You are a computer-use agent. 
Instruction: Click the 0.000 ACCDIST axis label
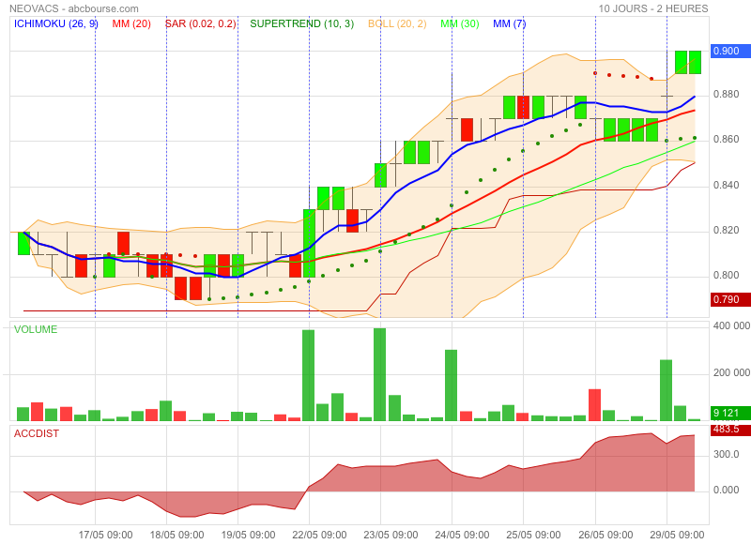(726, 490)
